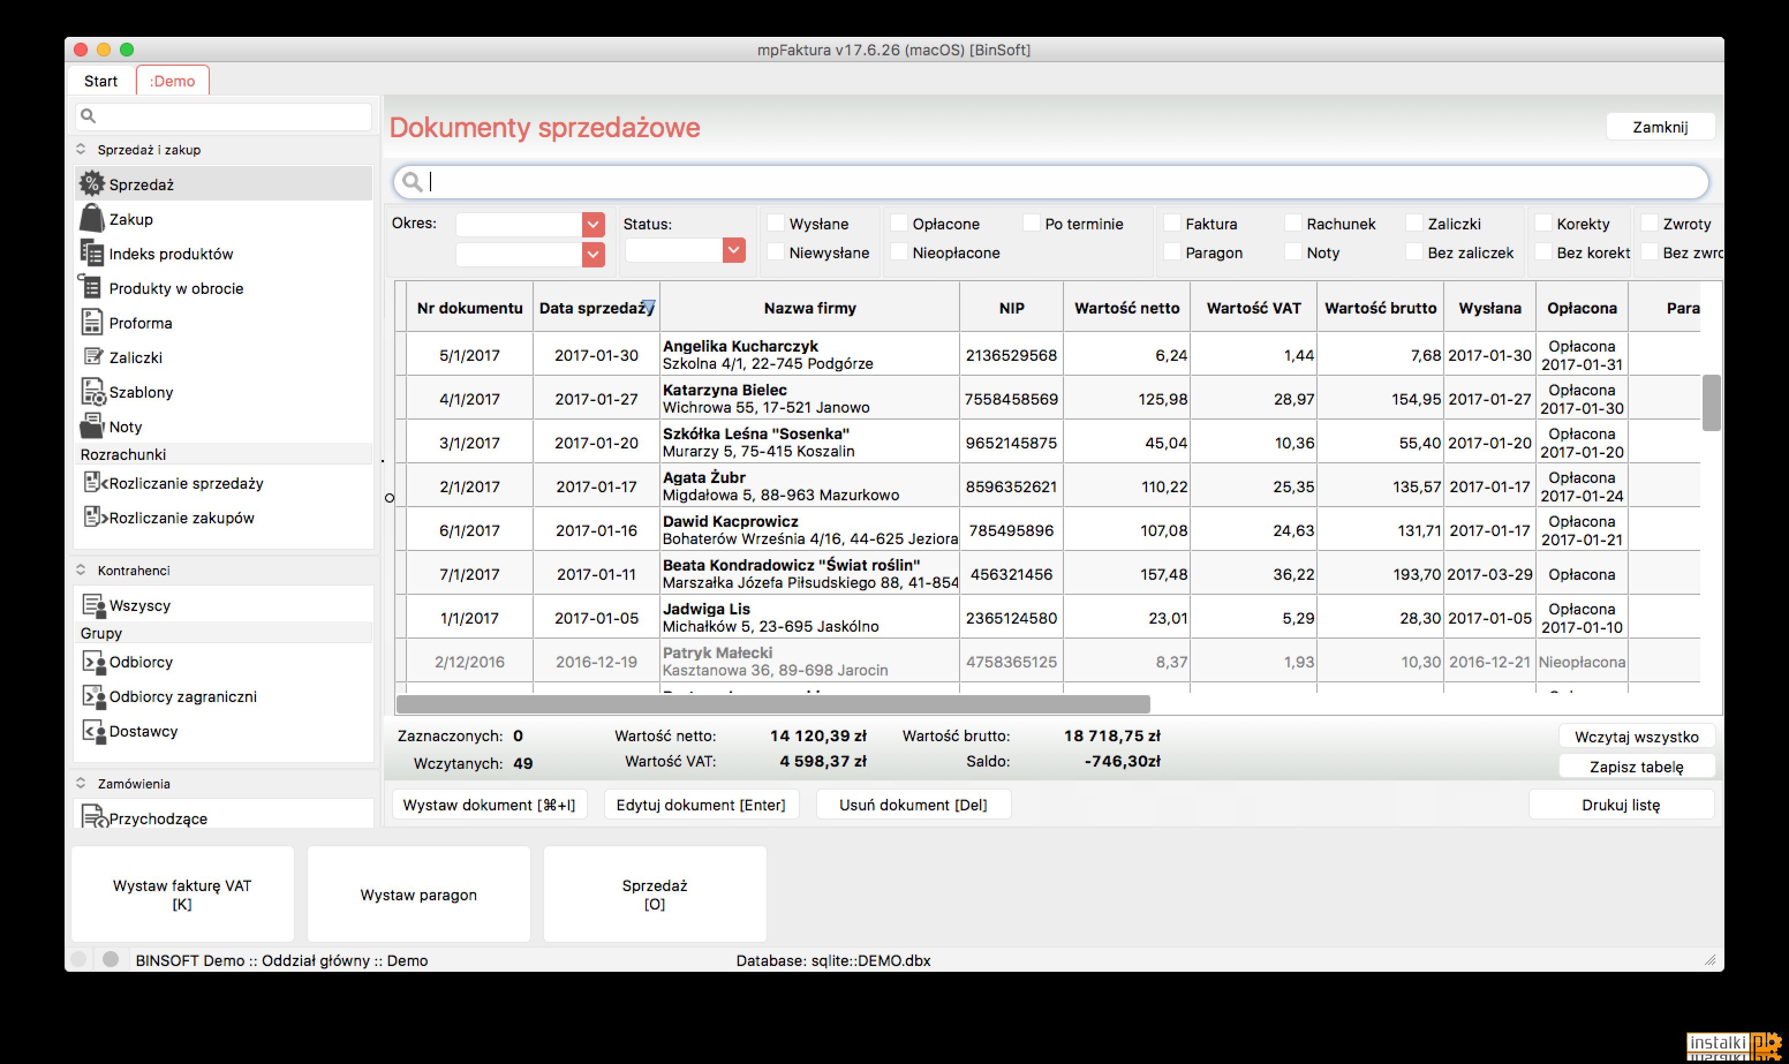The image size is (1789, 1064).
Task: Open Rozliczanie zakupów icon
Action: 95,517
